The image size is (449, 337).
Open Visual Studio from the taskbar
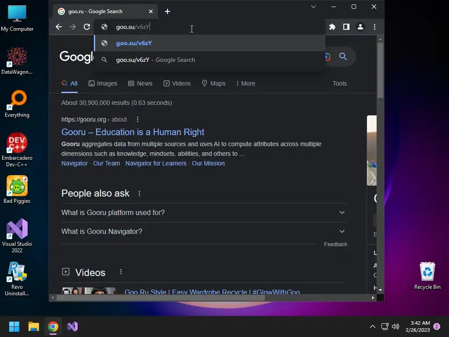(x=72, y=326)
